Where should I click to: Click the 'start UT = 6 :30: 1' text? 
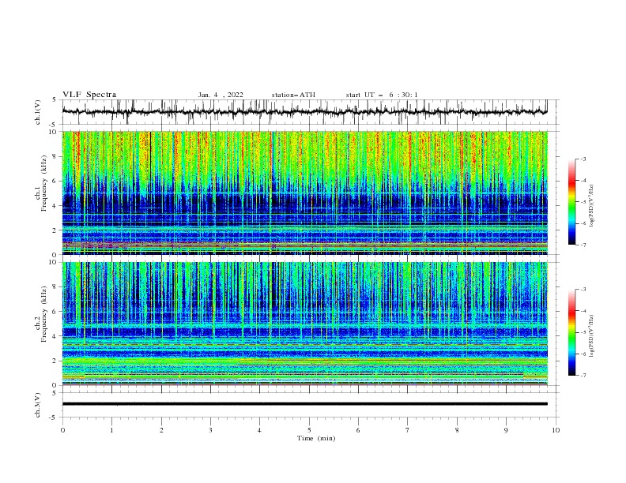[x=382, y=95]
